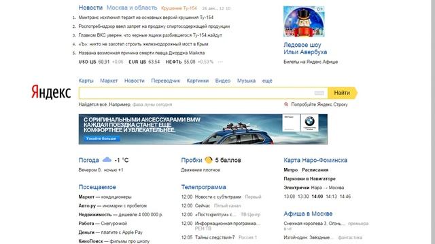This screenshot has height=244, width=435.
Task: Switch to the Переводчик service
Action: click(x=166, y=81)
